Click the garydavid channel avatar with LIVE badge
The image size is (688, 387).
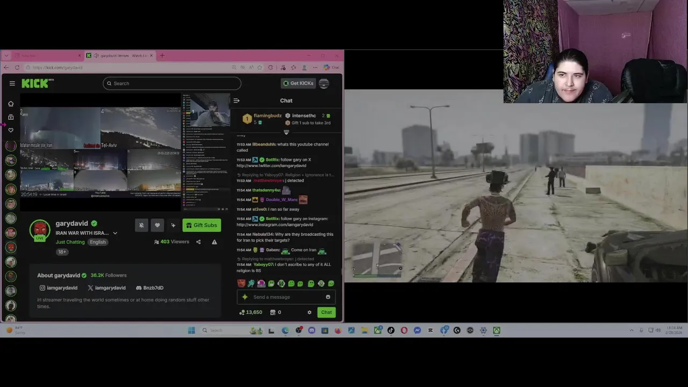[39, 230]
